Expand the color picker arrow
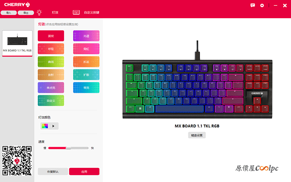The image size is (291, 182). (x=53, y=126)
